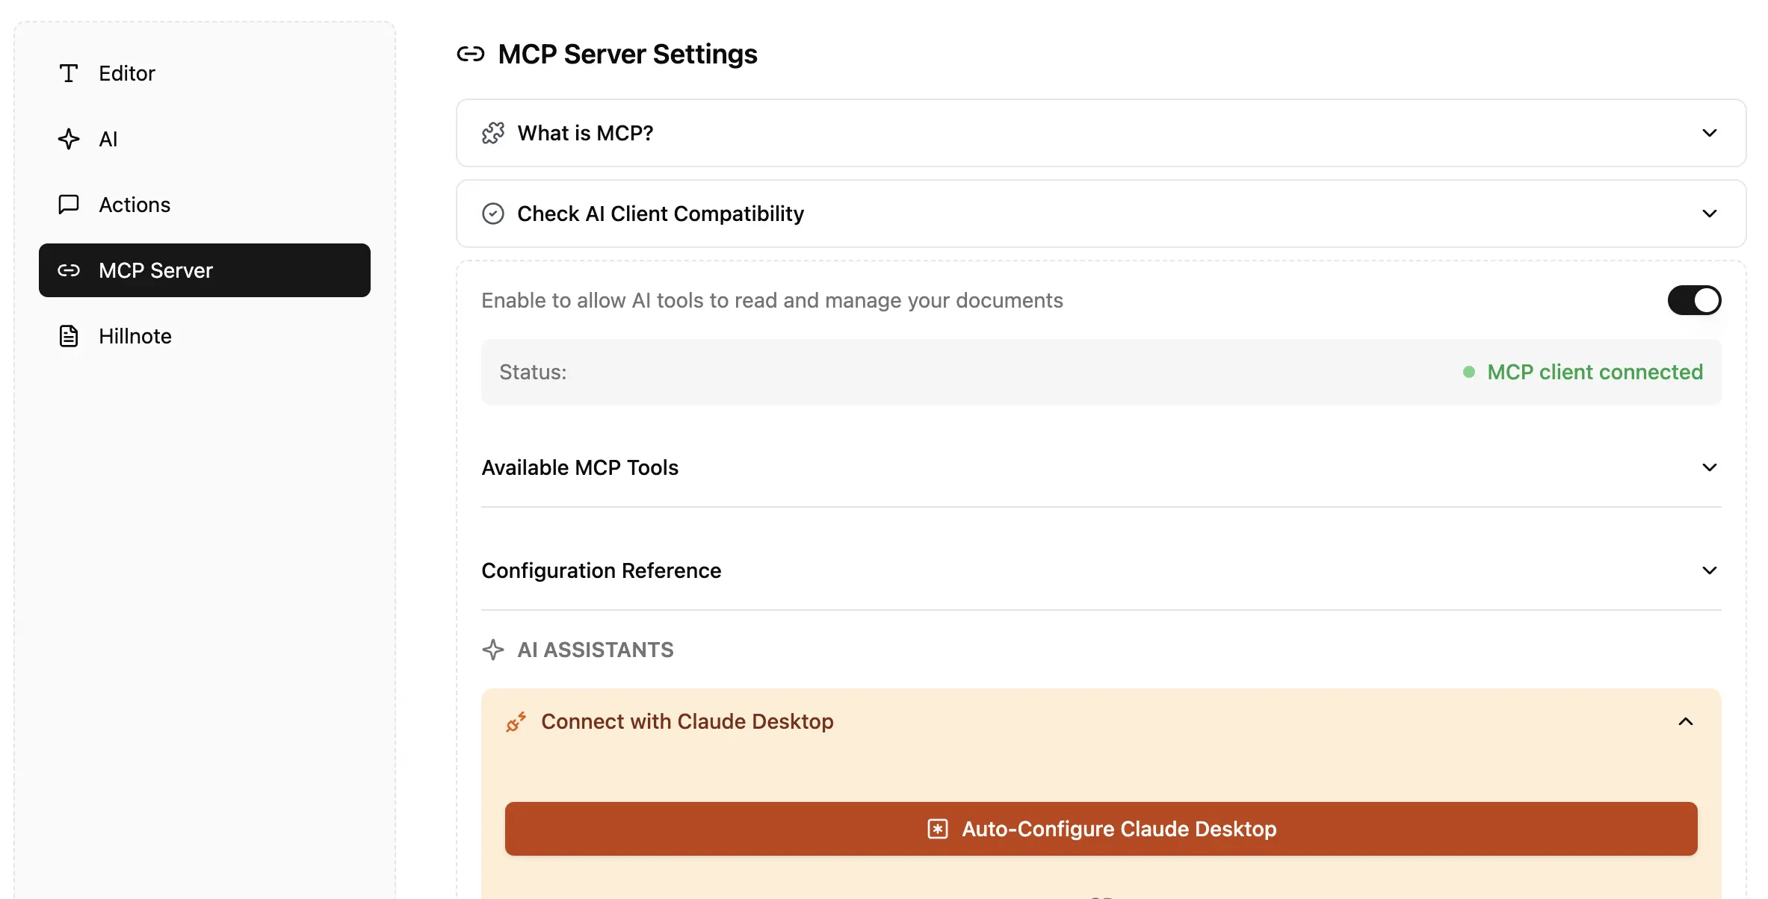Switch to the Editor settings tab
Image resolution: width=1768 pixels, height=899 pixels.
click(127, 73)
